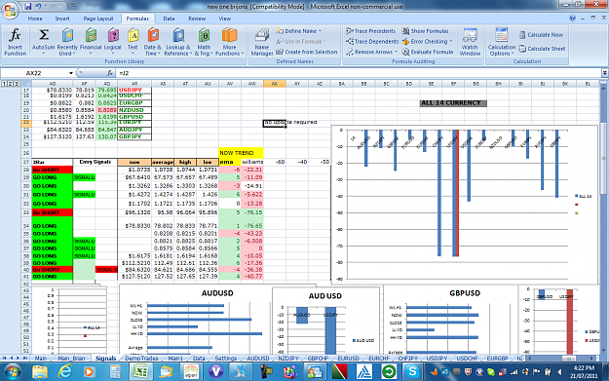Open the Home ribbon tab
609x381 pixels.
pyautogui.click(x=34, y=19)
